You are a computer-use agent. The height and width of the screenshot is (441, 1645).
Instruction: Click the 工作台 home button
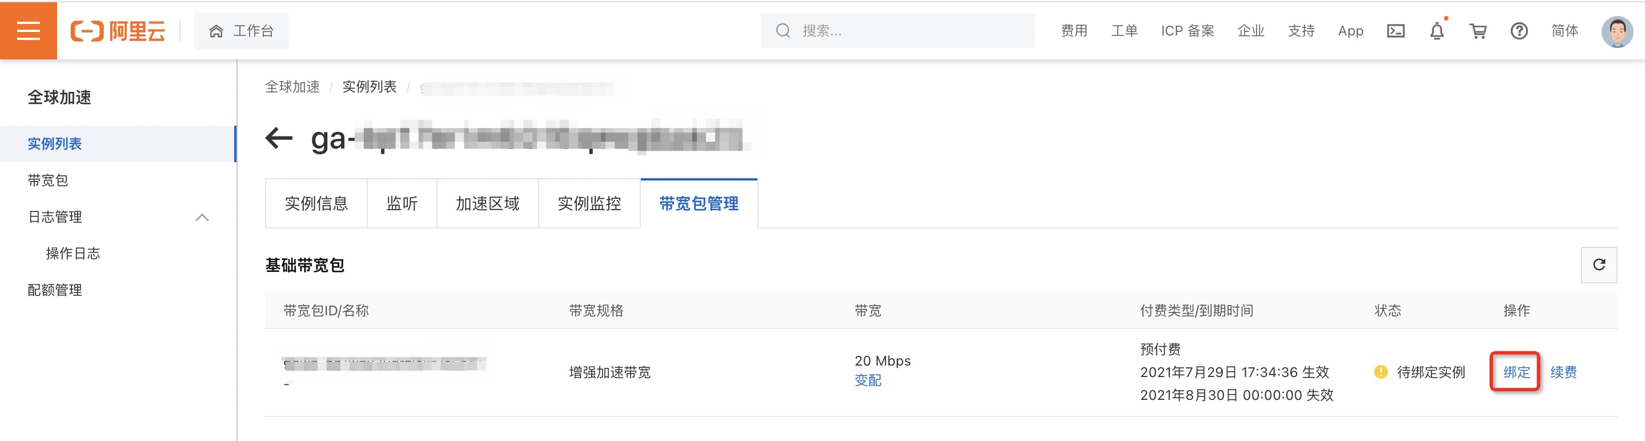pos(242,31)
